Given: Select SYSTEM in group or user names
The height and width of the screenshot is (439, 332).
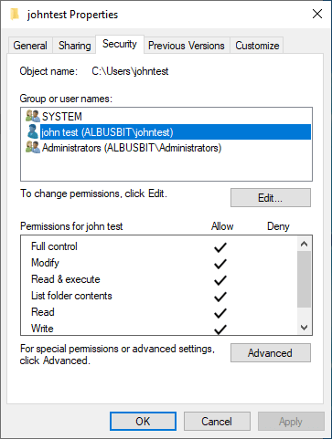Looking at the screenshot, I should point(62,117).
